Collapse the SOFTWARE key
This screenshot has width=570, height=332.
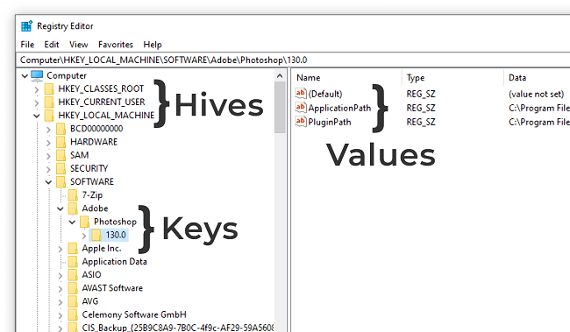[x=48, y=182]
